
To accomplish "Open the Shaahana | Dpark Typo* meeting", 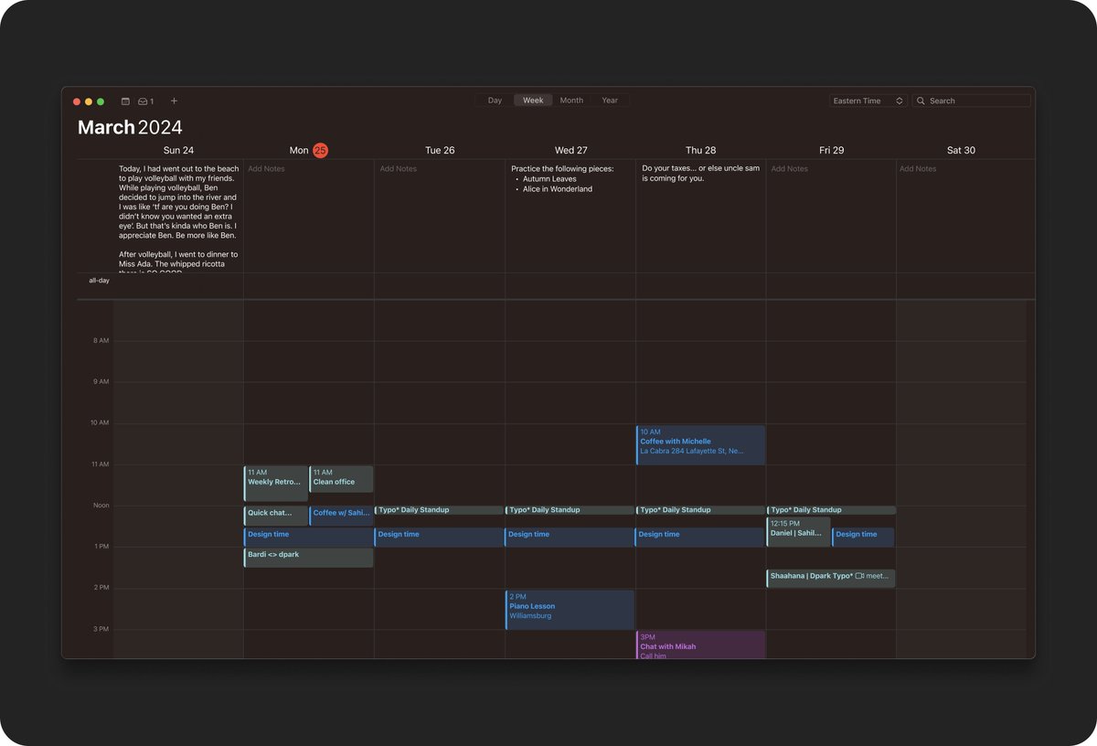I will point(831,578).
